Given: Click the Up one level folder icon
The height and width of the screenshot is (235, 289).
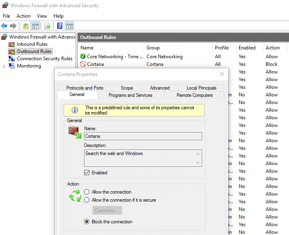Looking at the screenshot, I should coord(26,26).
